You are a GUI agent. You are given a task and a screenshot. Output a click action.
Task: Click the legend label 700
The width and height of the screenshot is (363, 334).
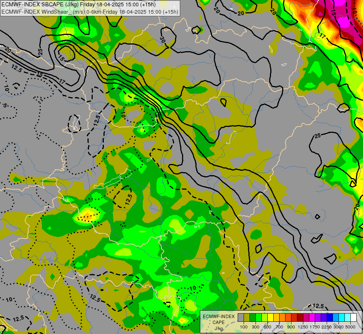280,327
